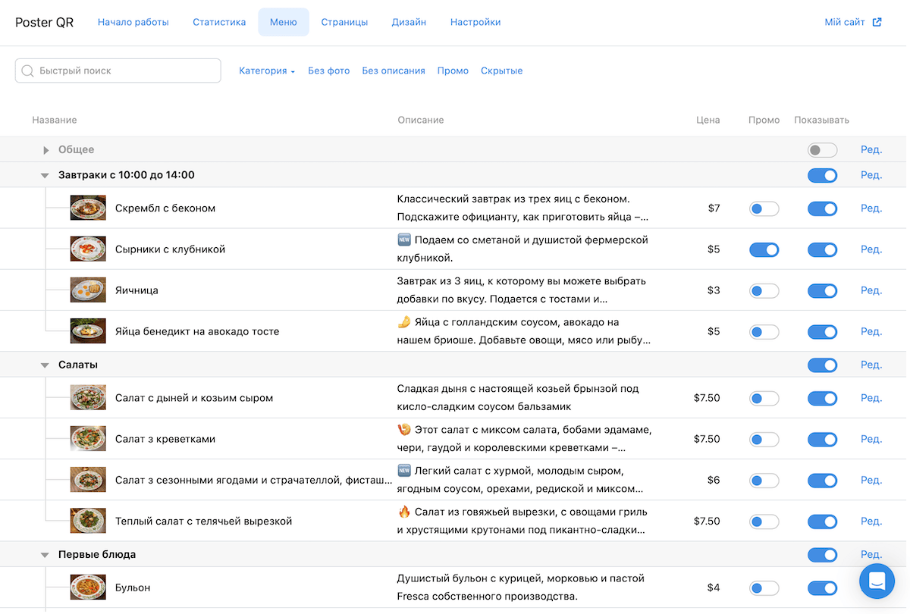Open the chat support bubble icon
Image resolution: width=910 pixels, height=614 pixels.
coord(877,581)
